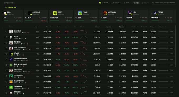Star Robinhood Wallet to watchlist
179x97 pixels.
click(x=6, y=59)
